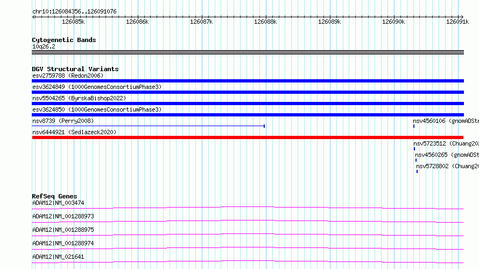Click the 126086k ruler tick label
The width and height of the screenshot is (479, 269).
point(137,22)
